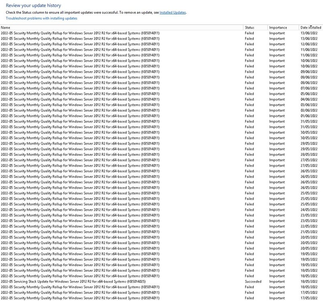Open Troubleshoot problems with installing updates
The image size is (323, 301).
tap(41, 18)
